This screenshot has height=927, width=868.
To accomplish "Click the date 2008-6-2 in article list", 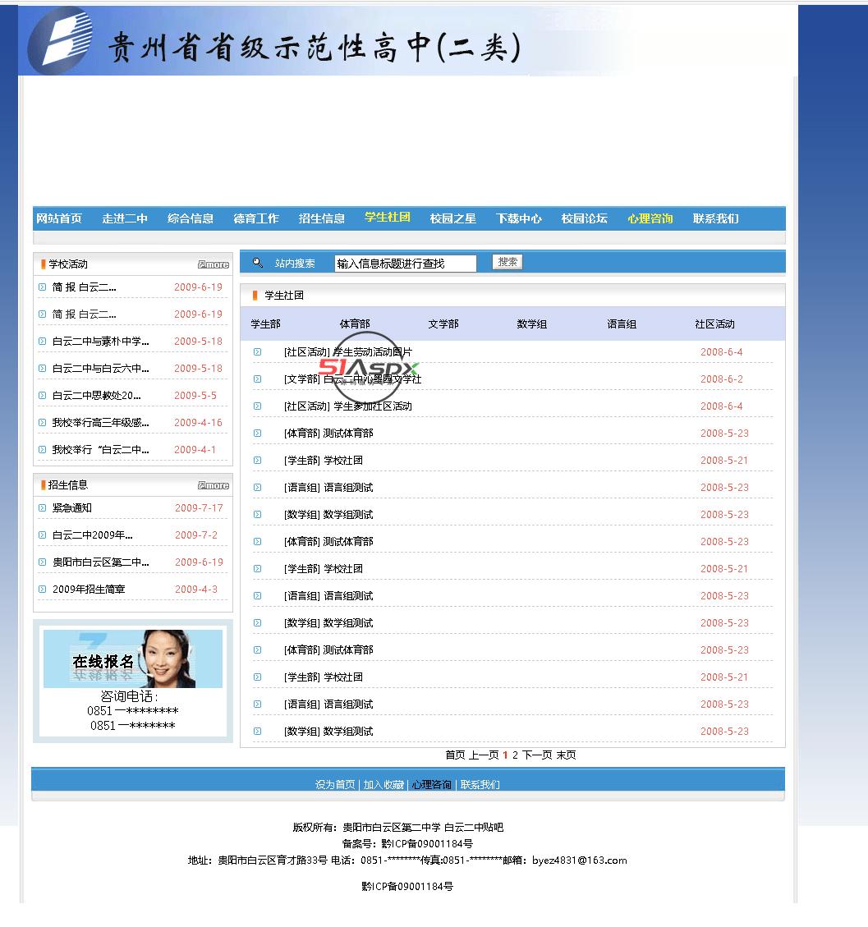I will pos(721,379).
